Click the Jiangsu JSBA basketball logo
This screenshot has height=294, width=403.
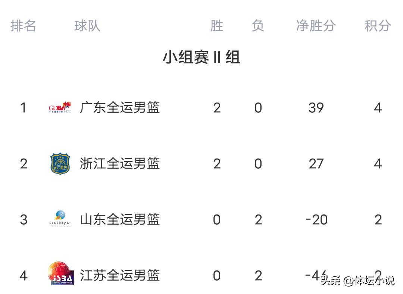[x=60, y=274]
